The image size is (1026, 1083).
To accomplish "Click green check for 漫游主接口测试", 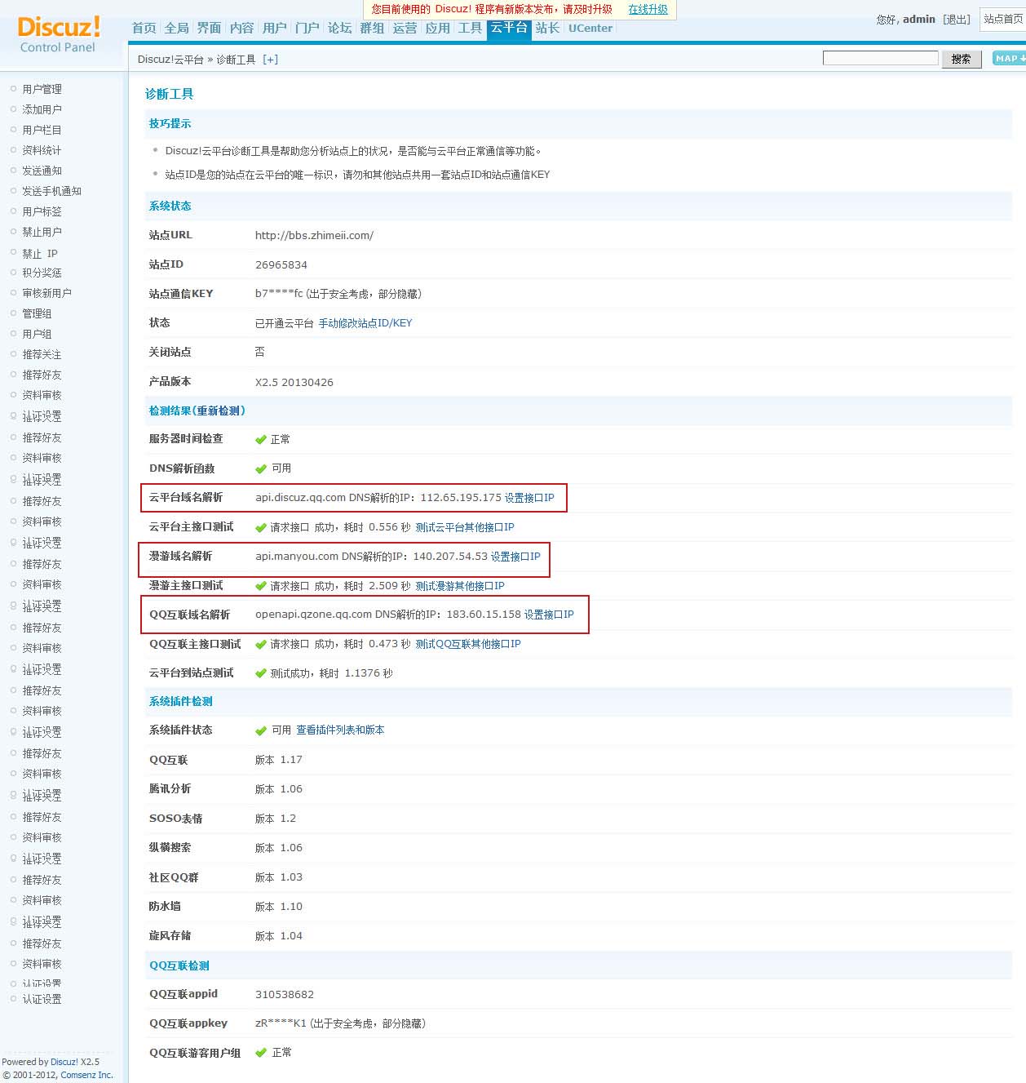I will (261, 586).
